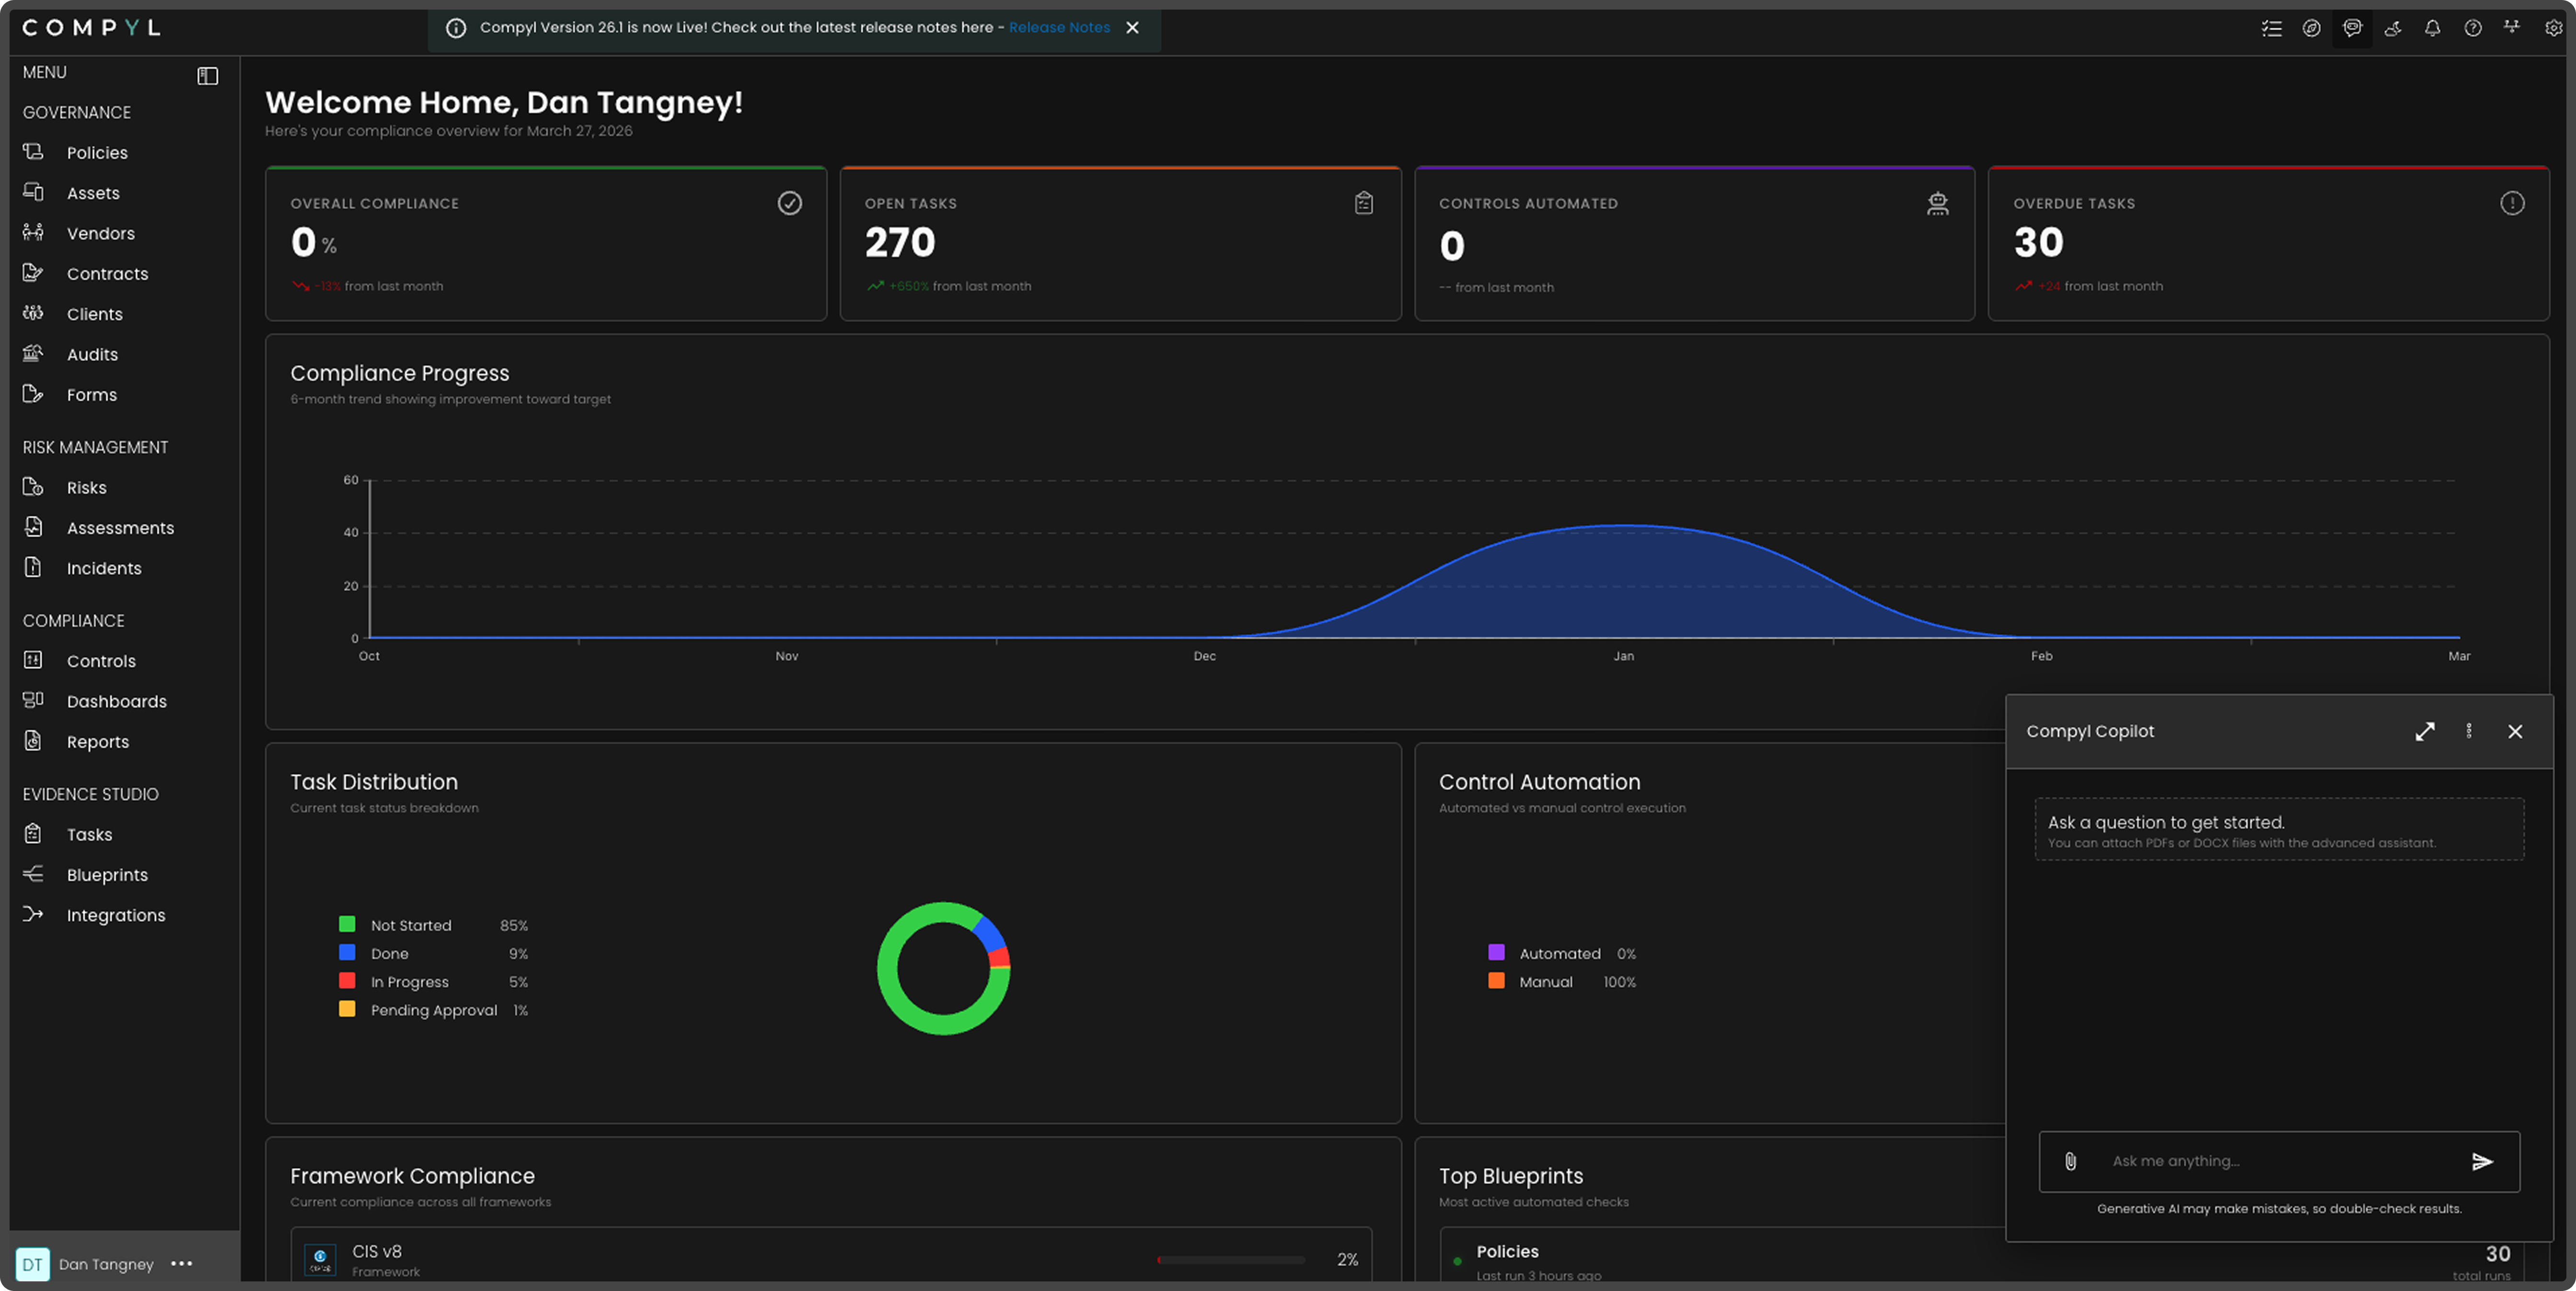Click the compass explore icon in header
Screen dimensions: 2576x1291
pos(2311,28)
